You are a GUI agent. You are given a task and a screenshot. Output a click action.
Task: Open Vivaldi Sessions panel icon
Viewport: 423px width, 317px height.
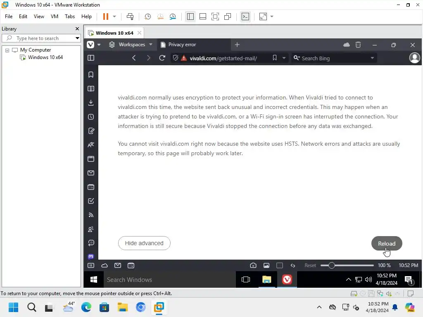pyautogui.click(x=91, y=243)
